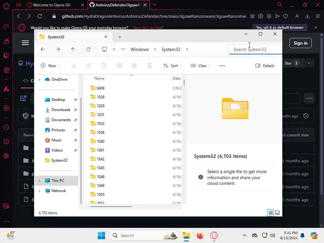
Task: Open Firefox from the taskbar
Action: (200, 235)
